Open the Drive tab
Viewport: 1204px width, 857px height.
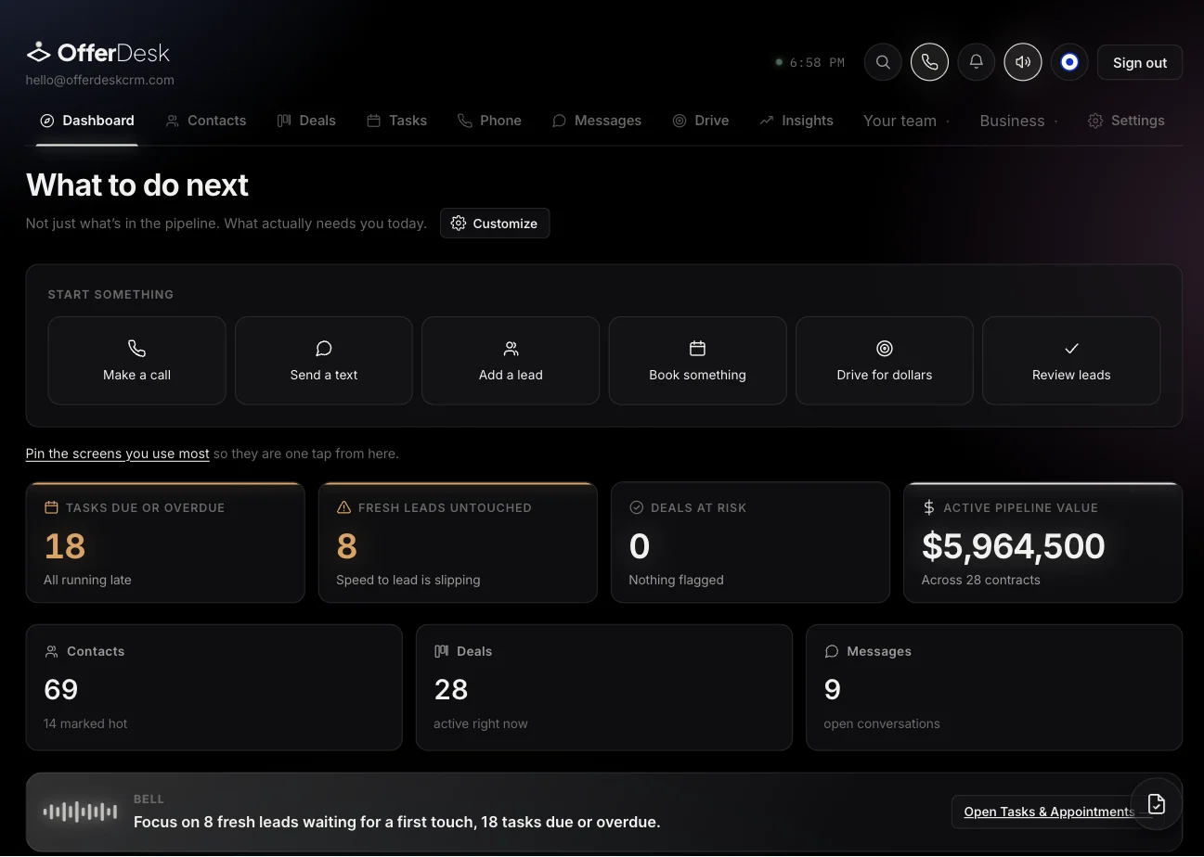tap(701, 121)
